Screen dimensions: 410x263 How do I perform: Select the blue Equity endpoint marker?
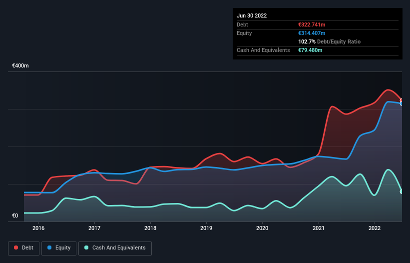[x=402, y=104]
